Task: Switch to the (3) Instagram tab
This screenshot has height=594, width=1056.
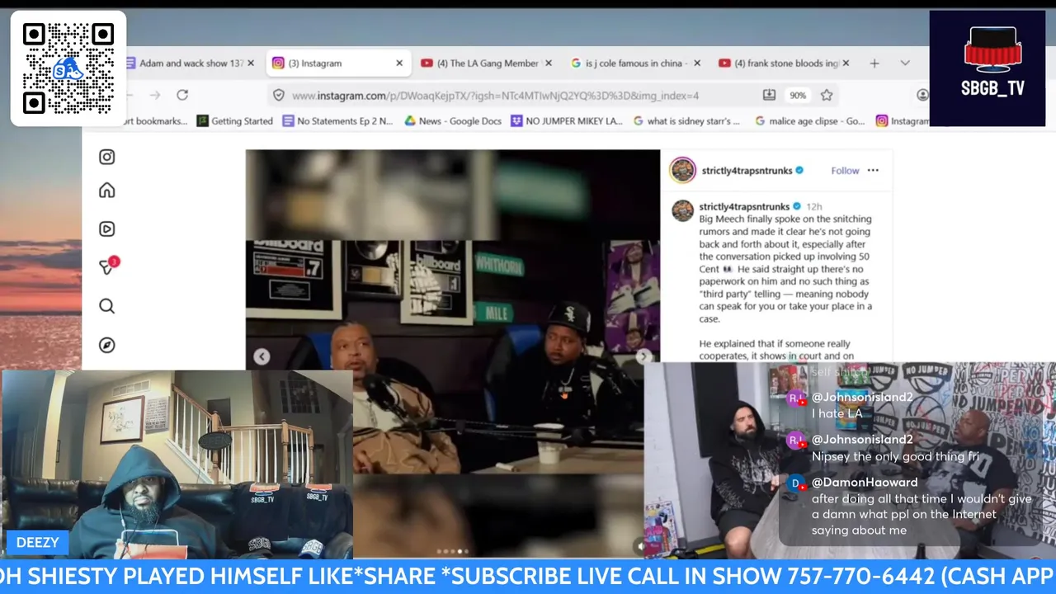Action: (x=337, y=63)
